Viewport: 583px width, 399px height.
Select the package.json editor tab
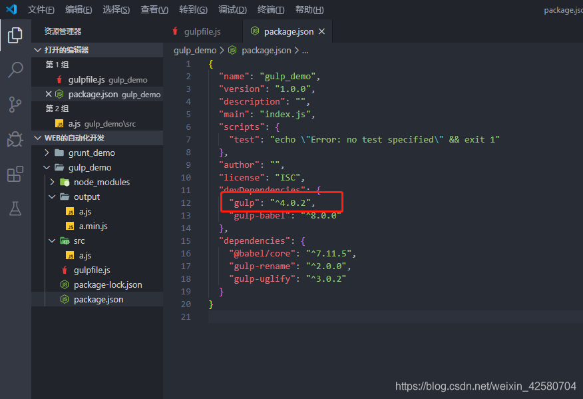[288, 31]
